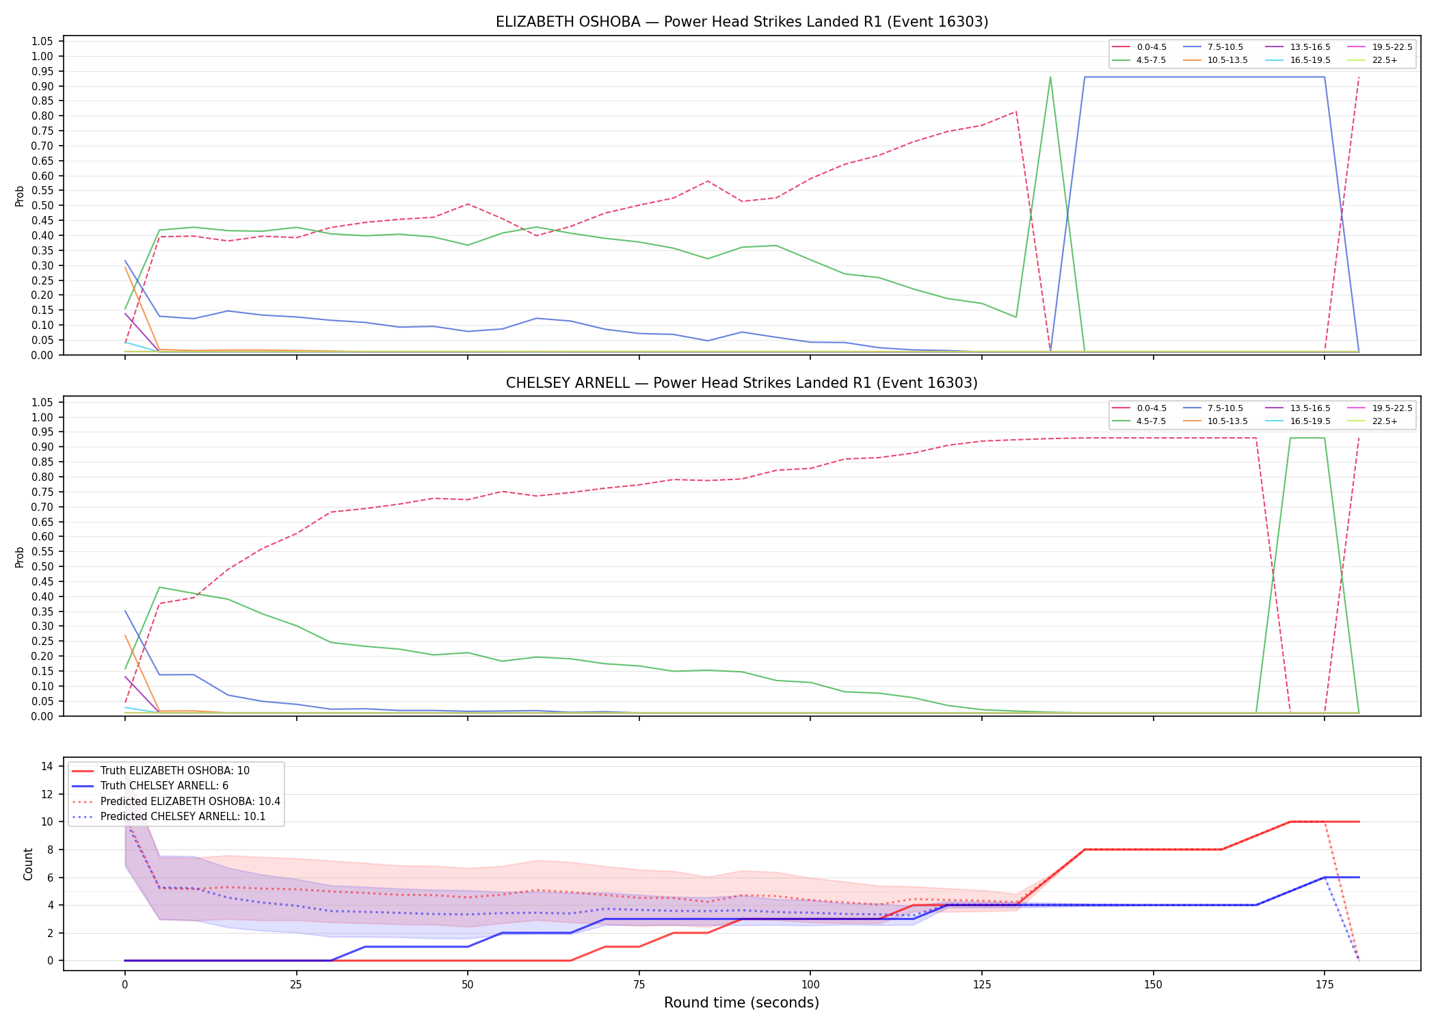Click the 'Truth CHELSEY ARNELL: 6' legend entry
Image resolution: width=1436 pixels, height=1026 pixels.
click(x=150, y=786)
